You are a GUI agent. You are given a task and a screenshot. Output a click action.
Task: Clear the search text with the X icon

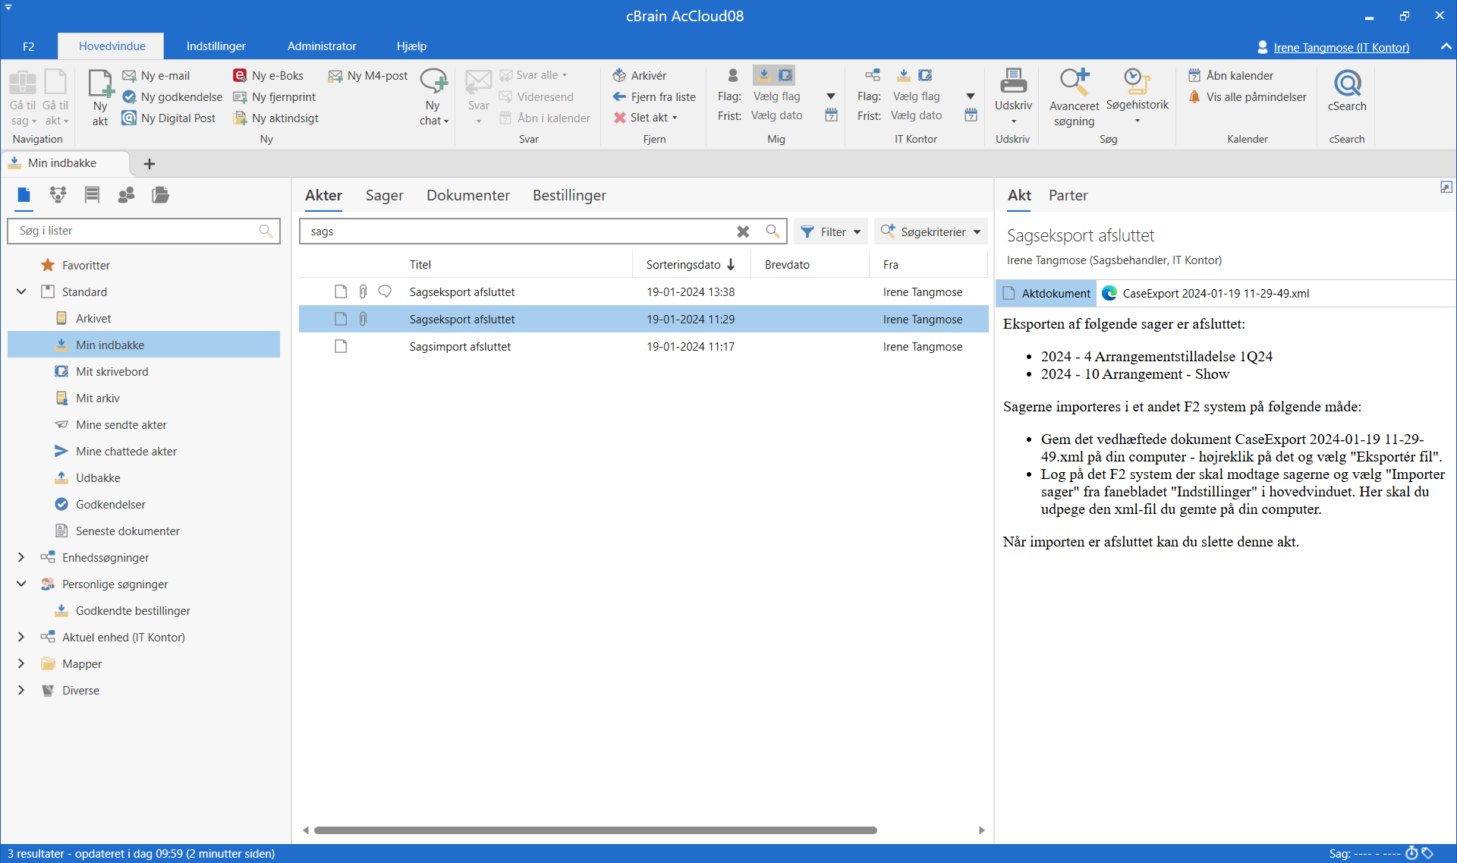[743, 231]
